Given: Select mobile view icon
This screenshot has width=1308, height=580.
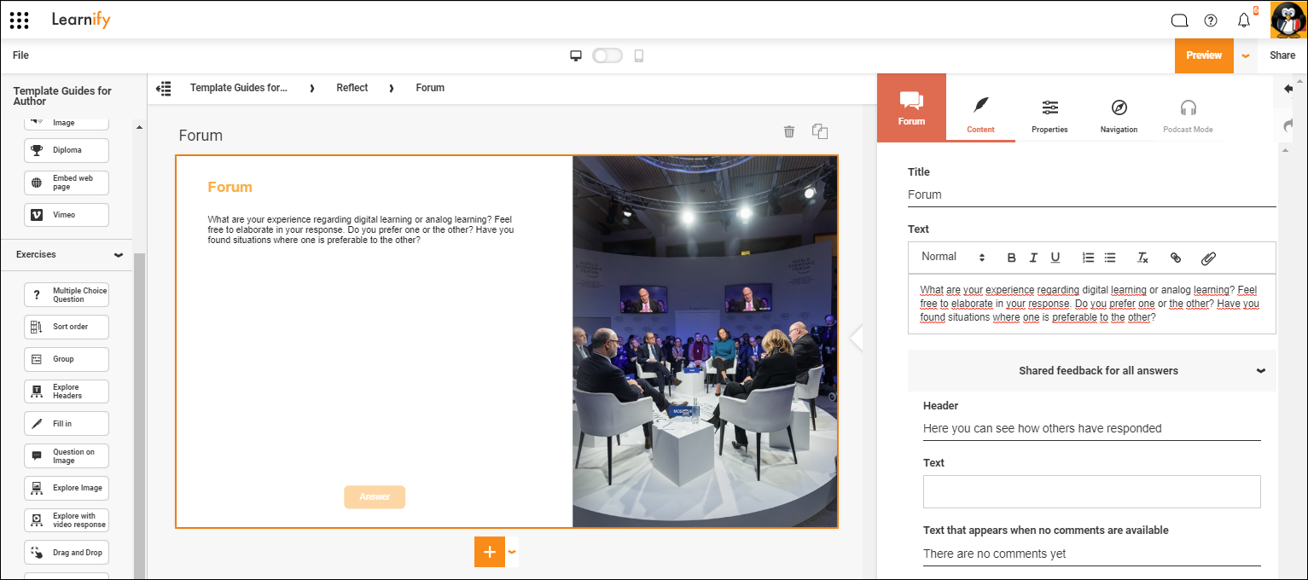Looking at the screenshot, I should coord(638,55).
